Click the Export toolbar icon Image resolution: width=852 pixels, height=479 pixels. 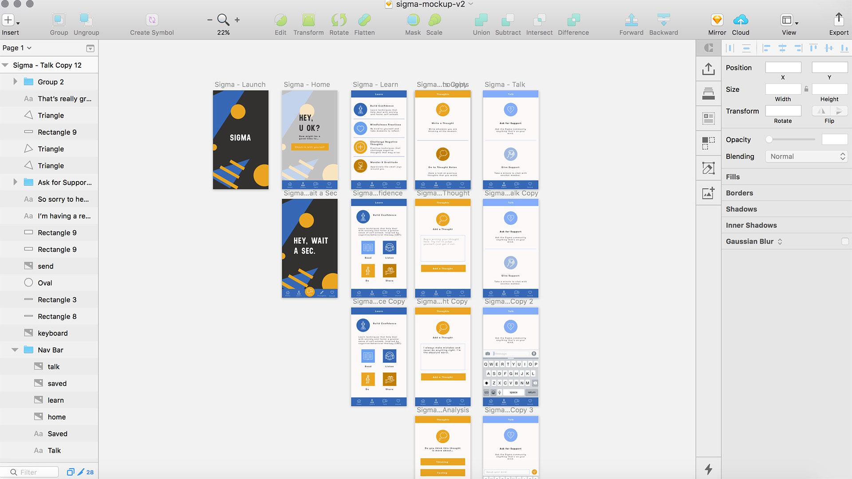click(x=839, y=20)
